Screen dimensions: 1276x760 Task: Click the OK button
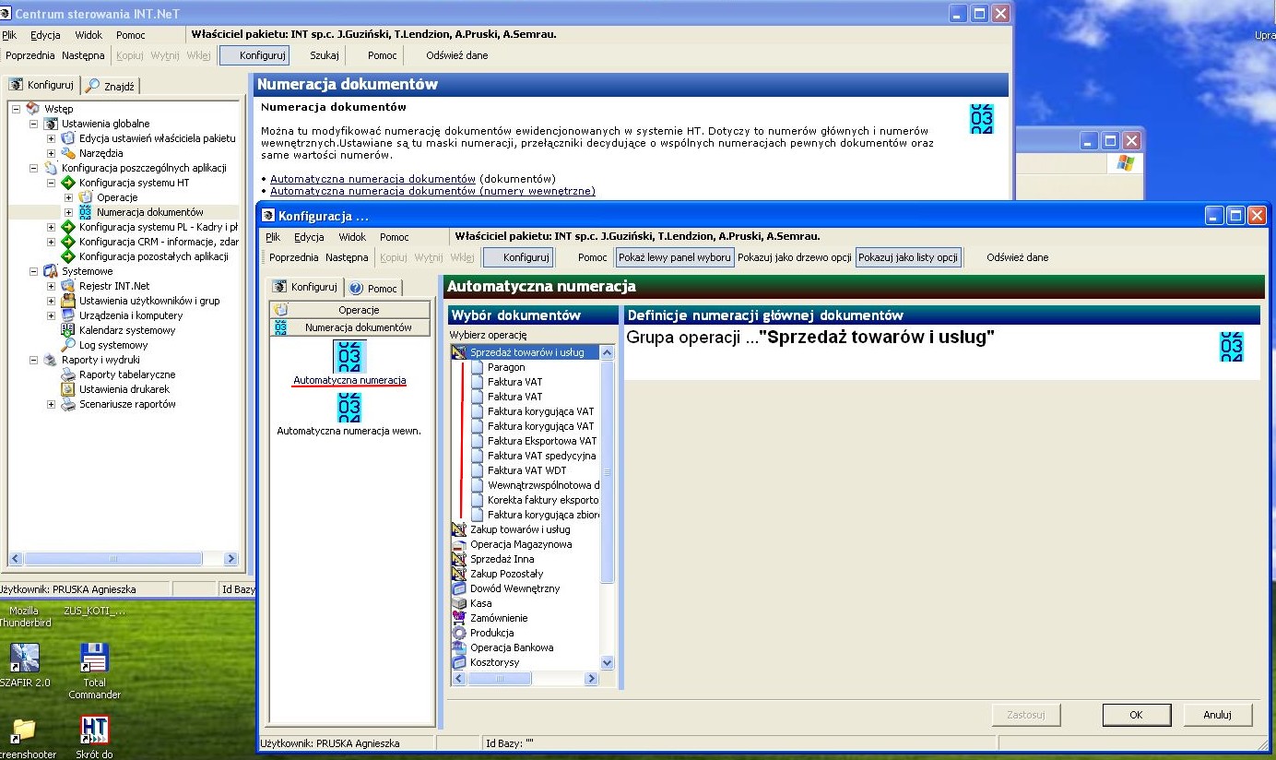[x=1136, y=715]
